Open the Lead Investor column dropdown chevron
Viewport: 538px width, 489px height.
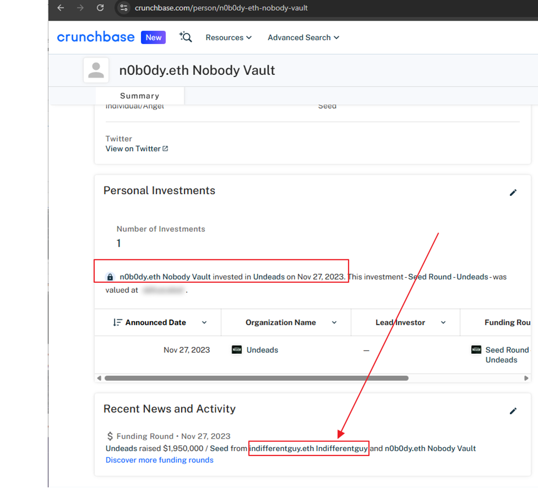(443, 322)
